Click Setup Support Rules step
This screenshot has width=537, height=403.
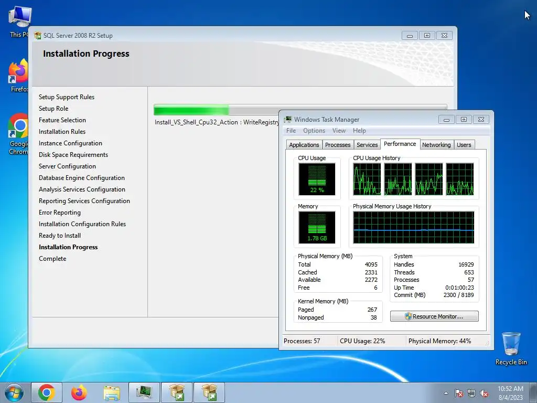pos(67,97)
